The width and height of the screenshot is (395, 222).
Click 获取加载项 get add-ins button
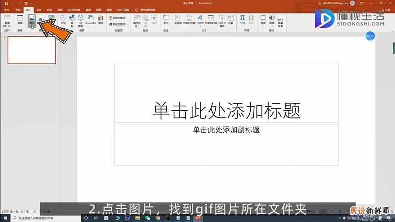click(x=117, y=18)
